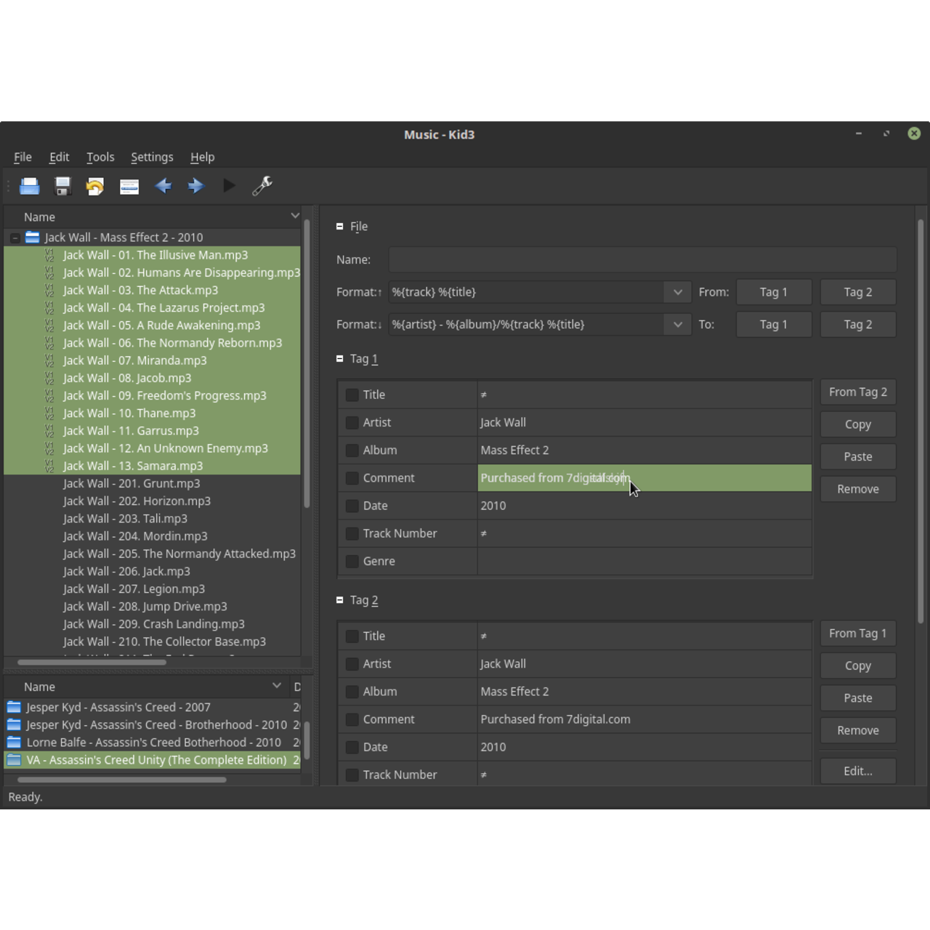The height and width of the screenshot is (930, 930).
Task: Collapse the Jack Wall - Mass Effect 2 folder
Action: coord(15,238)
